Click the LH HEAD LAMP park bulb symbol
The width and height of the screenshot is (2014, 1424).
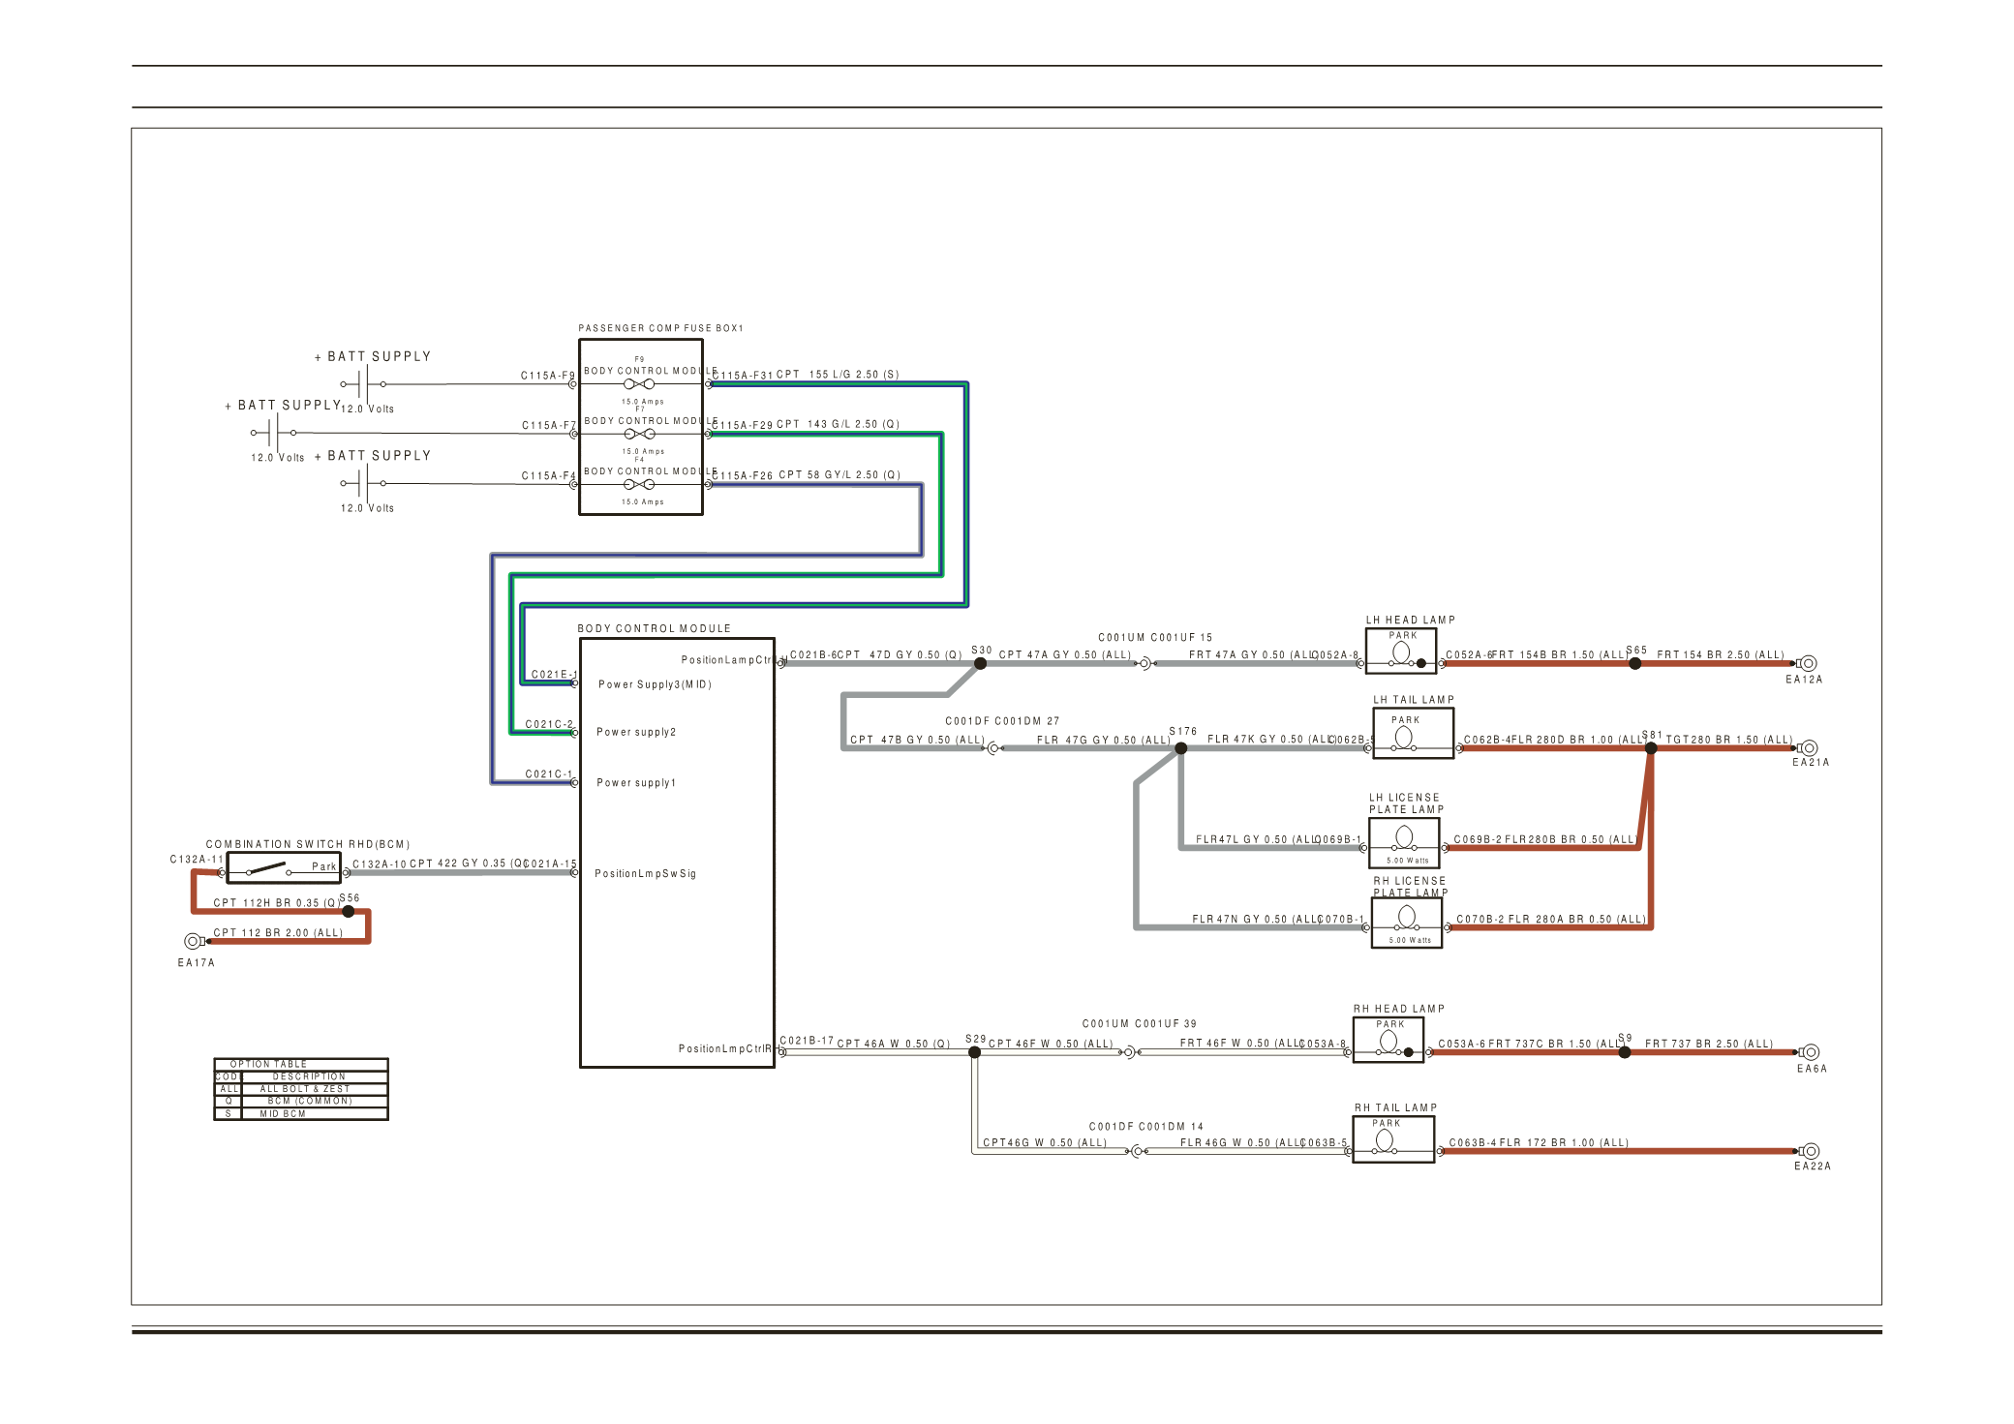tap(1400, 652)
